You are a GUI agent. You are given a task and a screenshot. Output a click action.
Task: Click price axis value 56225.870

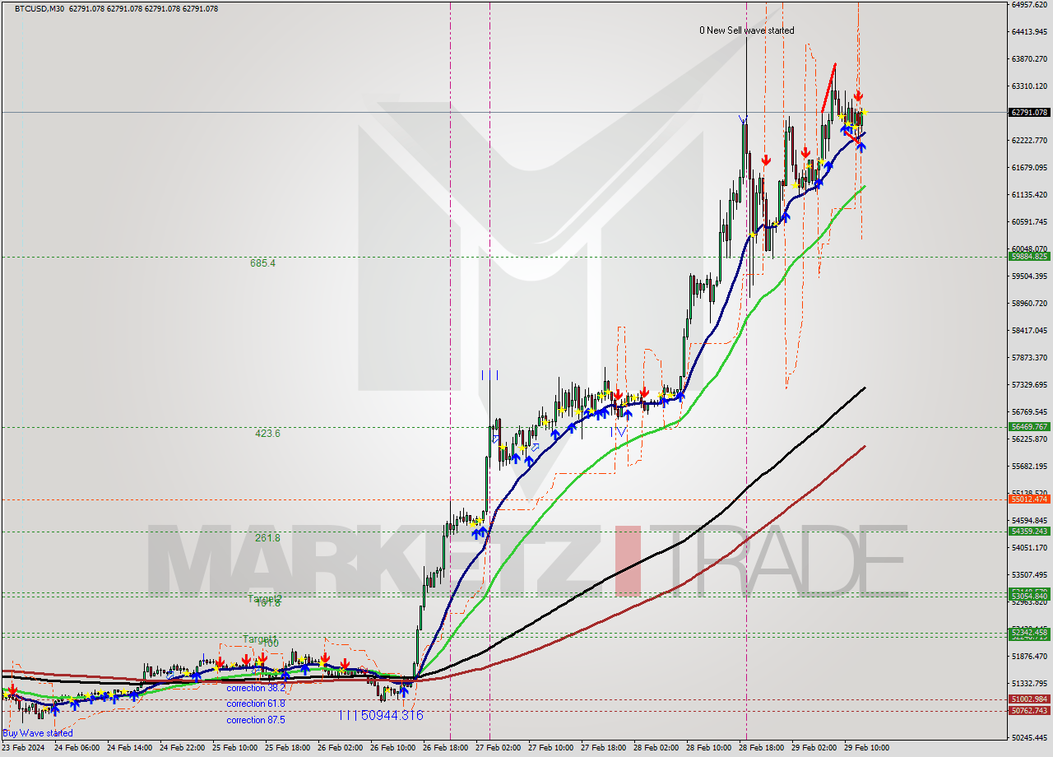(1029, 439)
